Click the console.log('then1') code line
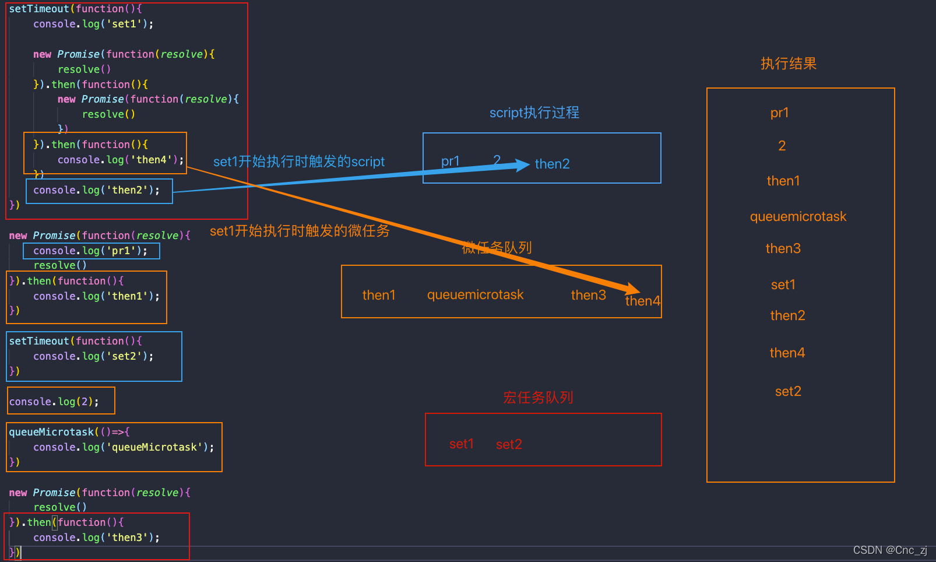This screenshot has height=562, width=936. pos(96,296)
